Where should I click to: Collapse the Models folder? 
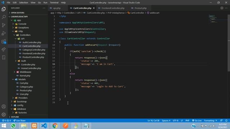22,79
